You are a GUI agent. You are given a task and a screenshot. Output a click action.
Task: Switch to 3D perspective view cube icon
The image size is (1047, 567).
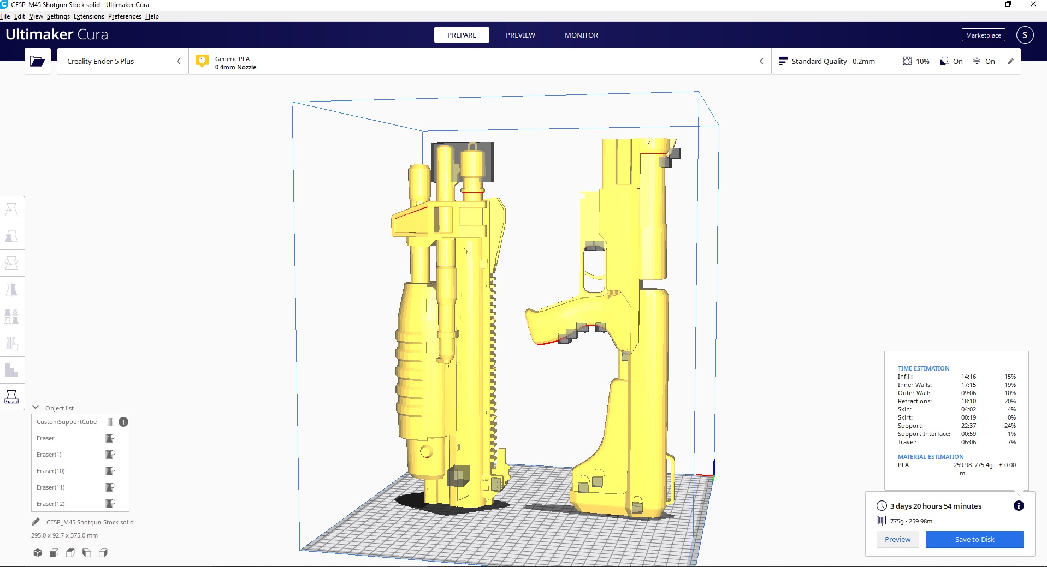(x=38, y=553)
